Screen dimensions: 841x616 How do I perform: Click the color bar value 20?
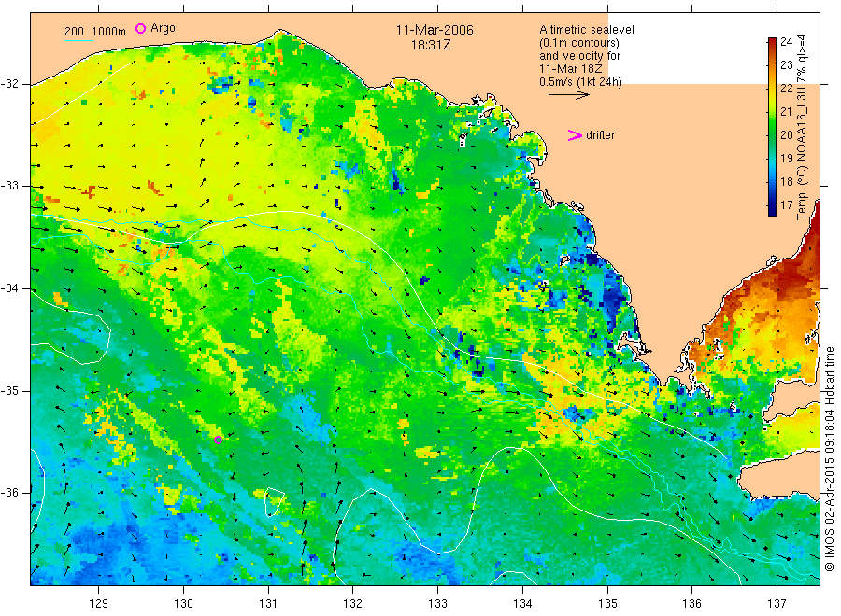coord(786,135)
